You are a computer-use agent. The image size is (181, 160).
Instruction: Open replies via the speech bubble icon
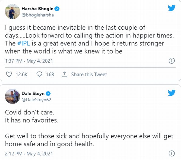click(39, 74)
